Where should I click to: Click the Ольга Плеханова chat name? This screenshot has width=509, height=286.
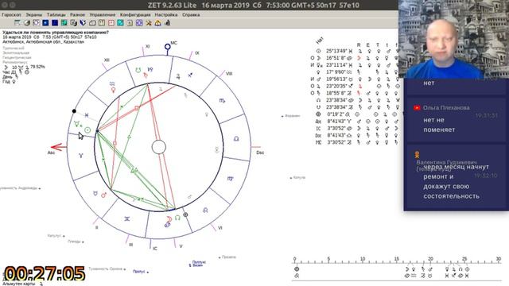pos(446,108)
